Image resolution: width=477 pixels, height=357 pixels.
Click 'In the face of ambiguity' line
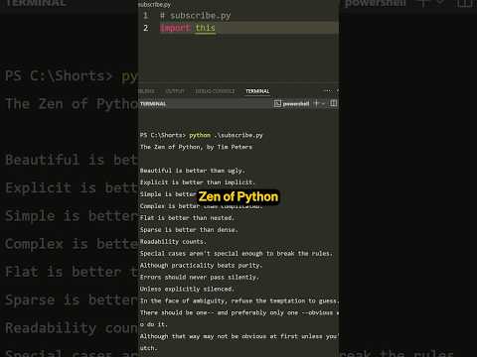(x=239, y=300)
